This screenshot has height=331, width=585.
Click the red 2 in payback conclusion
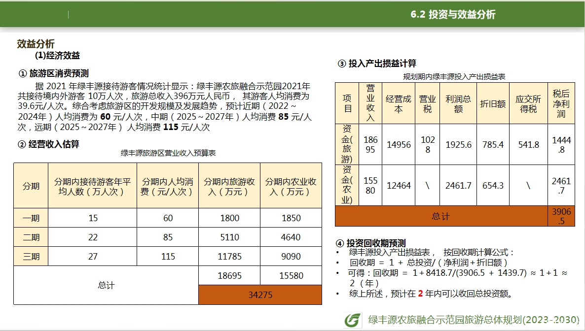(x=420, y=294)
